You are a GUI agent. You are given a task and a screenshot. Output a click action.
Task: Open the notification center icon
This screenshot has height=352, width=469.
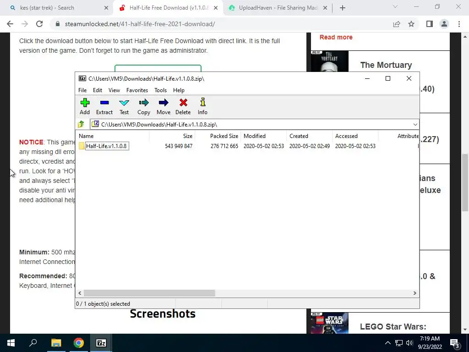coord(454,343)
